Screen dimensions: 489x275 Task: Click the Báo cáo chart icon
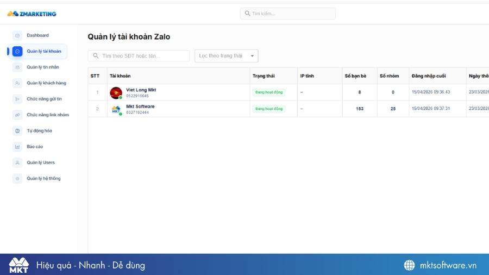(x=17, y=147)
